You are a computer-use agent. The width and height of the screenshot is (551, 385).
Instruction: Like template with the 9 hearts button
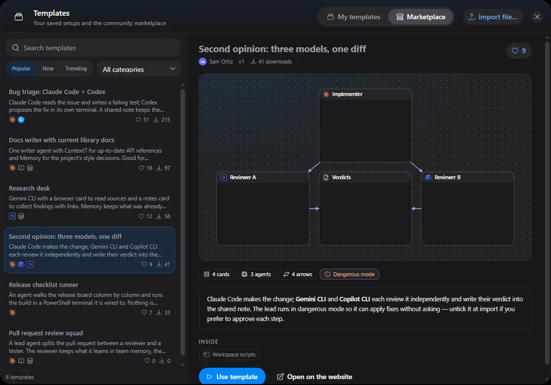click(519, 51)
